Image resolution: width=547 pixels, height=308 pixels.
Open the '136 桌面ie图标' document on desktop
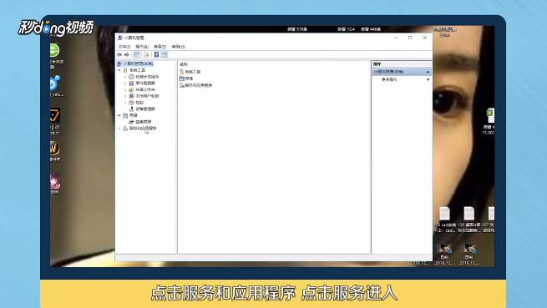(x=468, y=214)
